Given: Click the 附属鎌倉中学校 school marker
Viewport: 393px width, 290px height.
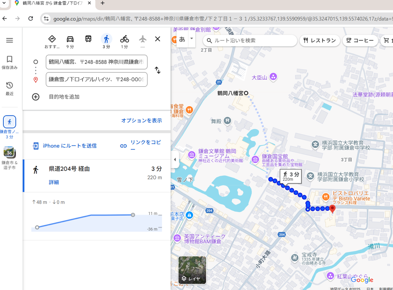Looking at the screenshot, I should tap(315, 144).
